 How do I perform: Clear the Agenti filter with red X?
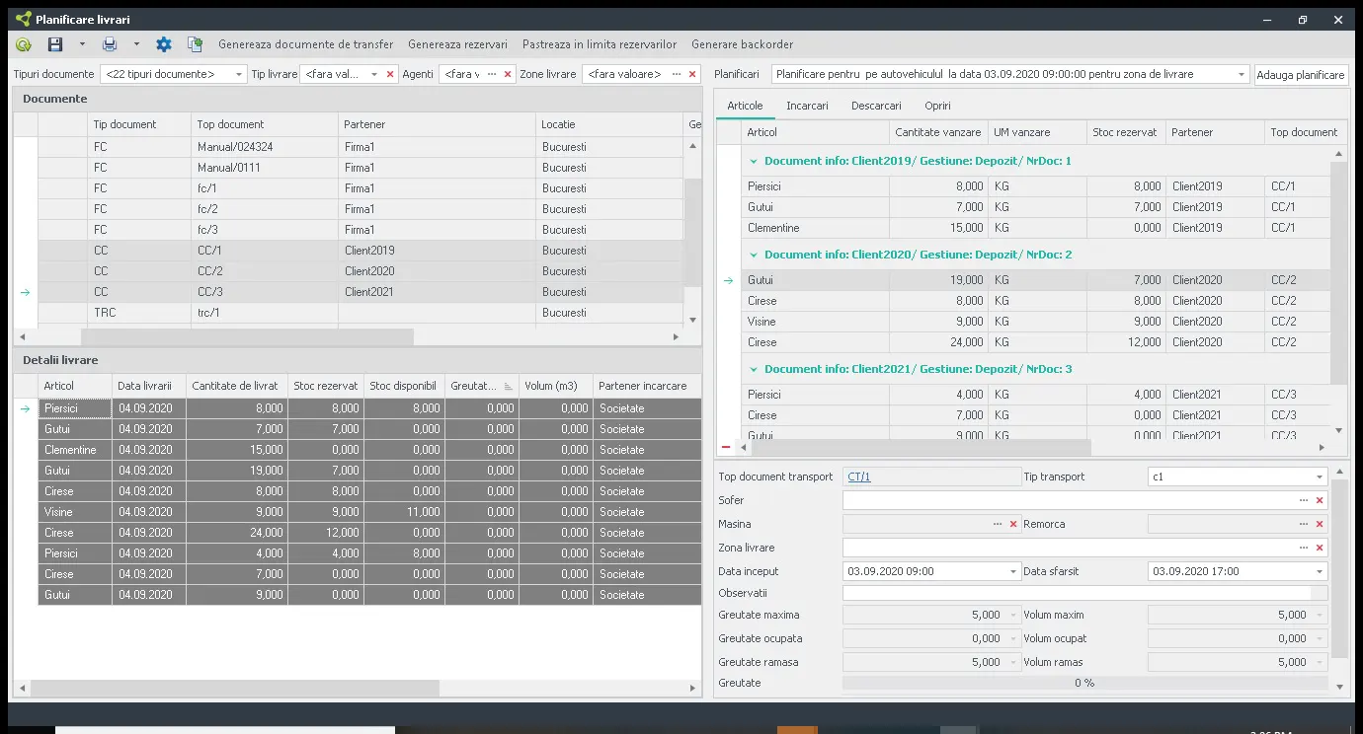tap(508, 74)
